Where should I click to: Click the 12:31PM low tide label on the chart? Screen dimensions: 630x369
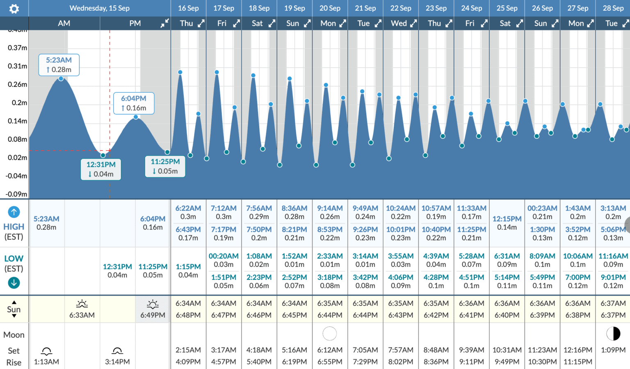(101, 169)
